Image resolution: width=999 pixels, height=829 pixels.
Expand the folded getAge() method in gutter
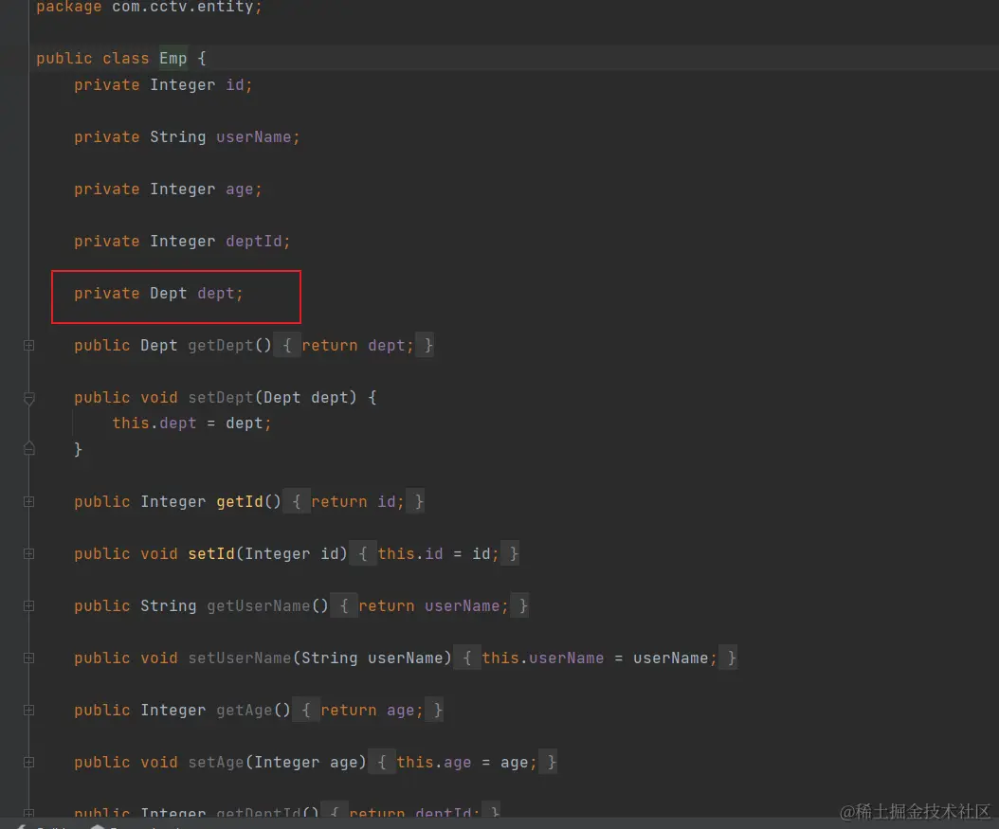28,710
